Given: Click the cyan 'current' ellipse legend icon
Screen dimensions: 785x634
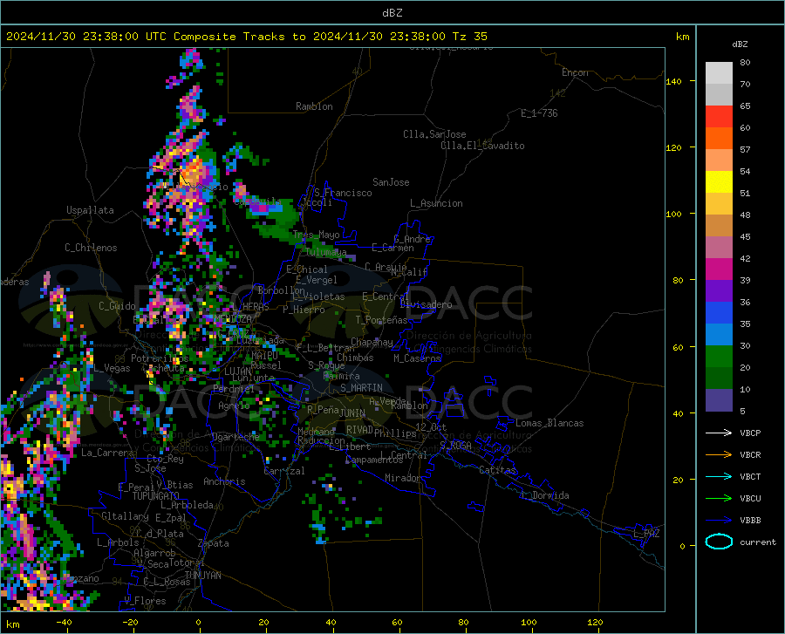Looking at the screenshot, I should click(719, 542).
